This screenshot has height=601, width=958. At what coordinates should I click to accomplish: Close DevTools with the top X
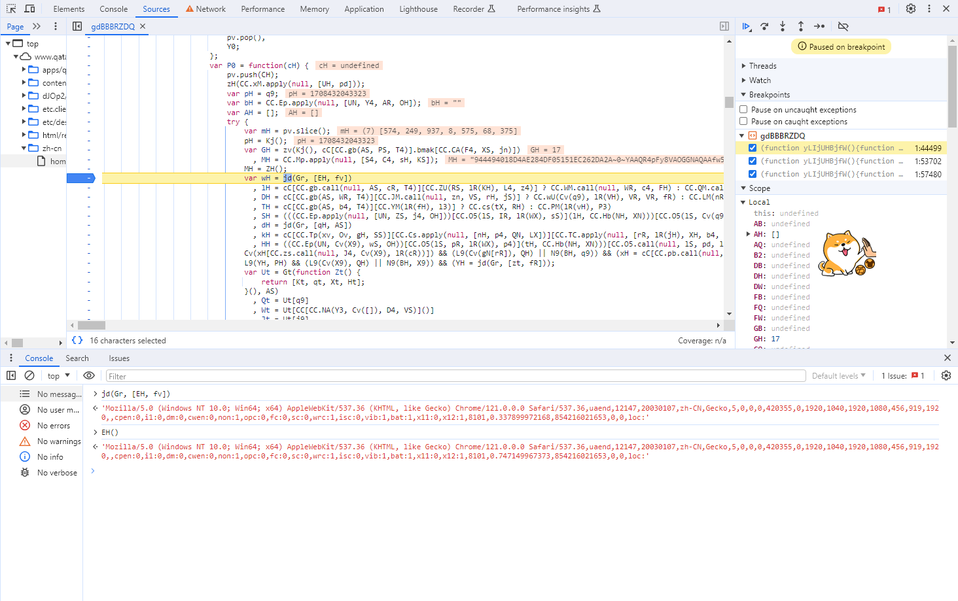(x=946, y=9)
